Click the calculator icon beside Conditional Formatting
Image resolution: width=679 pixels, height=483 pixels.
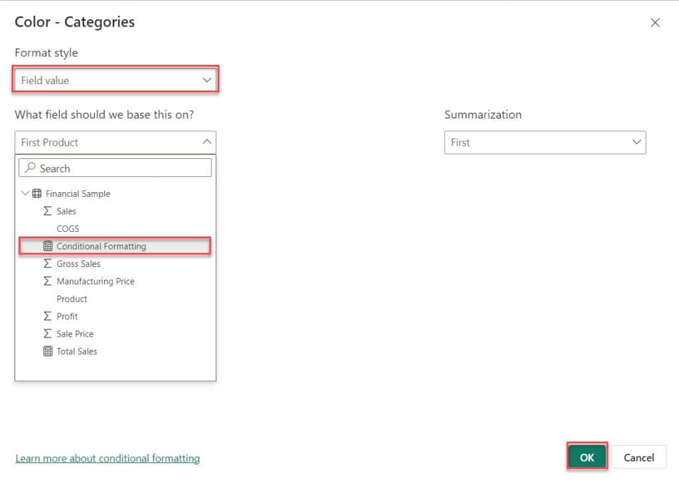[48, 246]
